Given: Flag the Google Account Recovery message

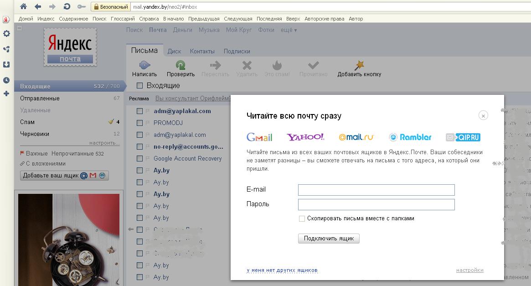Looking at the screenshot, I should pyautogui.click(x=148, y=158).
